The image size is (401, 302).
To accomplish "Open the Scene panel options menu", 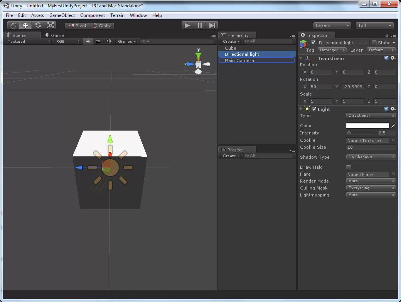I will click(213, 36).
